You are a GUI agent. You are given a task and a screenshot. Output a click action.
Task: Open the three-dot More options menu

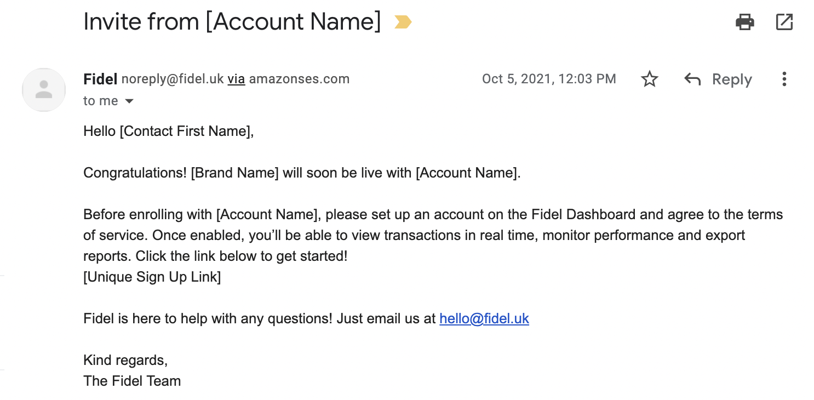[784, 79]
